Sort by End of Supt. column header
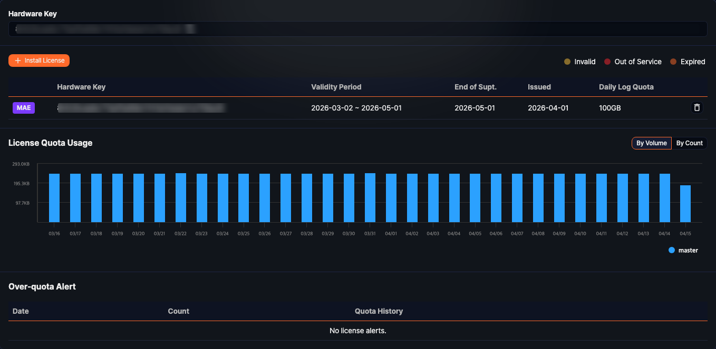This screenshot has width=716, height=349. click(x=475, y=87)
